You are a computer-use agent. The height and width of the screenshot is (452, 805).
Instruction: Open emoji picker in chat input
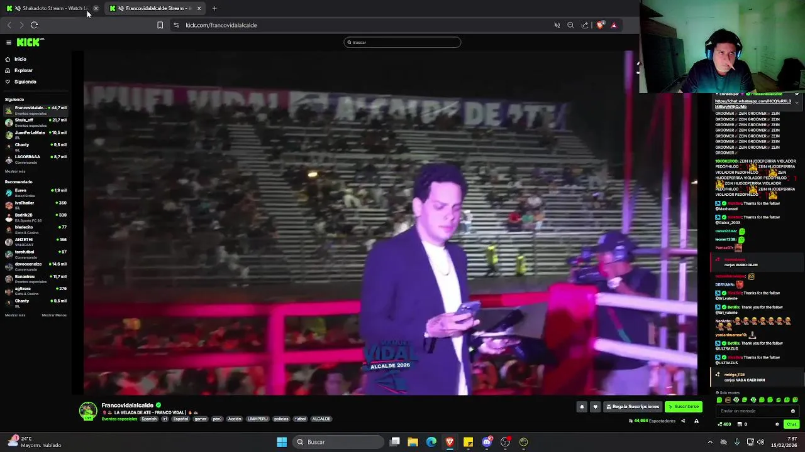(x=793, y=411)
